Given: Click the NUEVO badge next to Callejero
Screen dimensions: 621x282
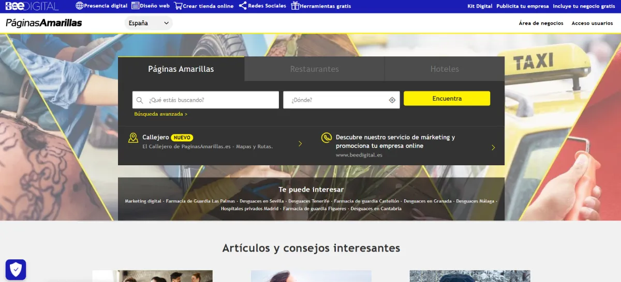Looking at the screenshot, I should pos(182,138).
